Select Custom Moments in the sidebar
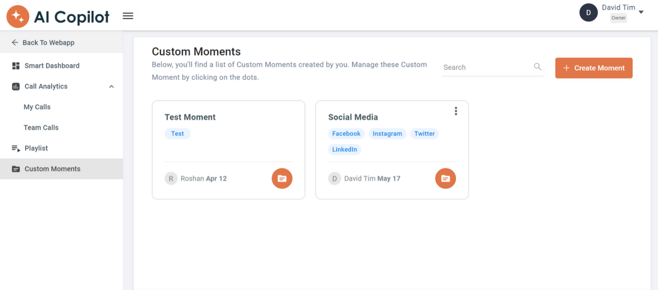 click(x=61, y=169)
